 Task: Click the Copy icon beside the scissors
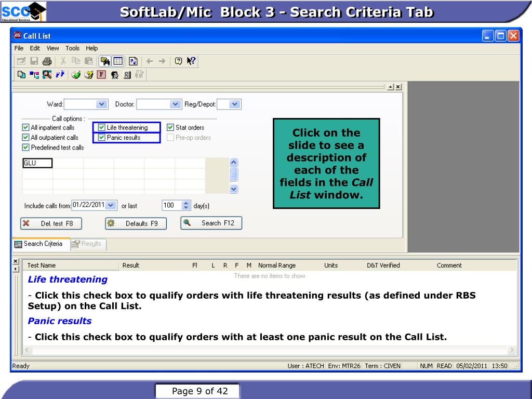(x=76, y=61)
